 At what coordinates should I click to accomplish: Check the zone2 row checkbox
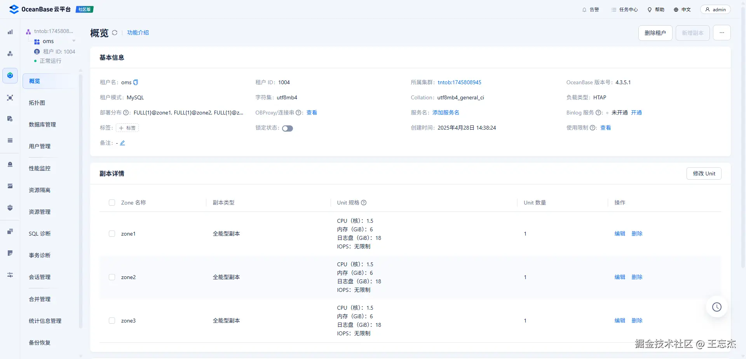tap(112, 277)
